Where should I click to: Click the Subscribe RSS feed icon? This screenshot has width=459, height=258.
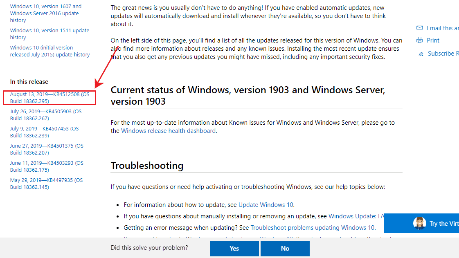pyautogui.click(x=421, y=54)
